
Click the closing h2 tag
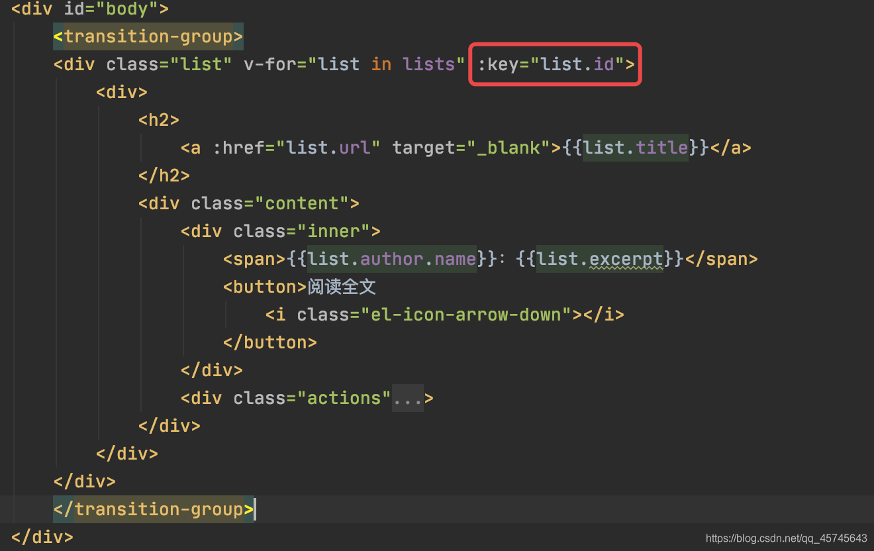tap(164, 175)
